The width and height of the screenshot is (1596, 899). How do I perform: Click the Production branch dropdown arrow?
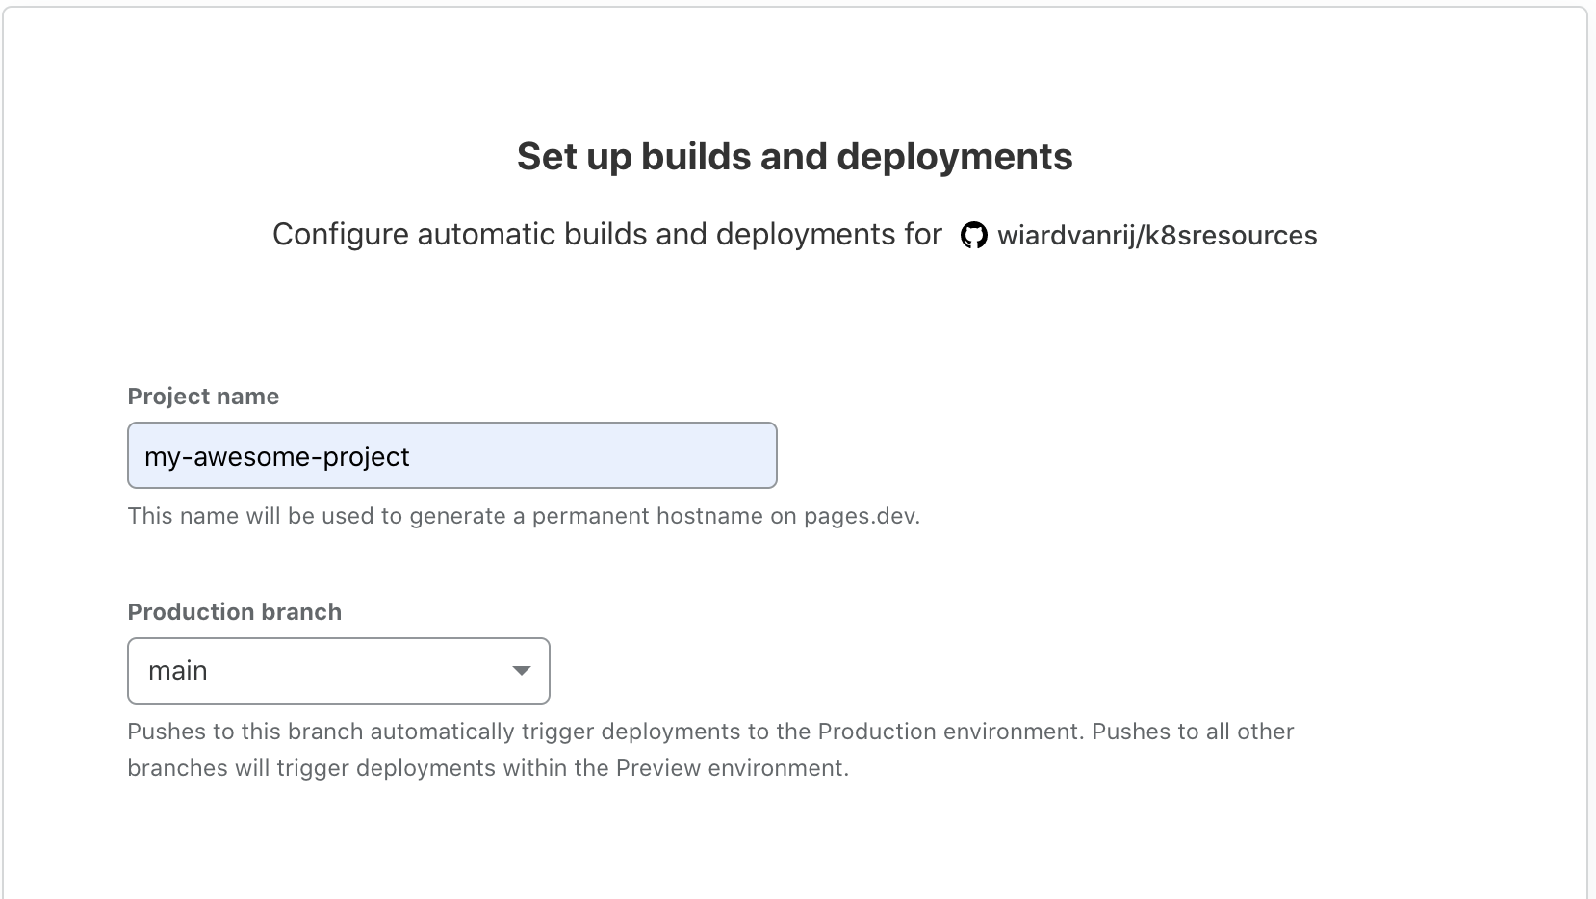tap(522, 671)
